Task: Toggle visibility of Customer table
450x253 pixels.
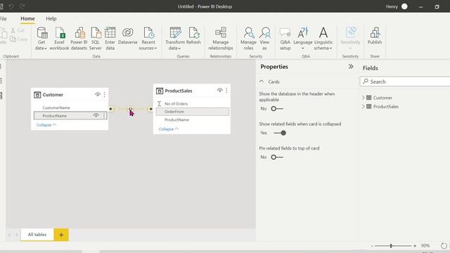Action: (x=98, y=95)
